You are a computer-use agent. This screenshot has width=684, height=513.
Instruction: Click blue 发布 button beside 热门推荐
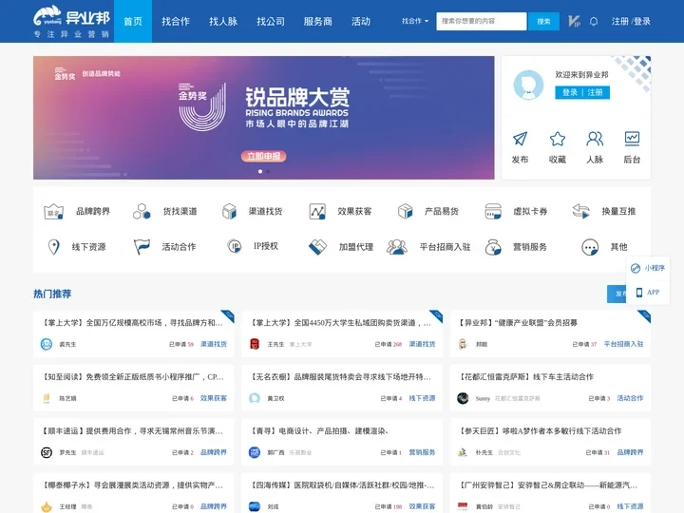617,294
